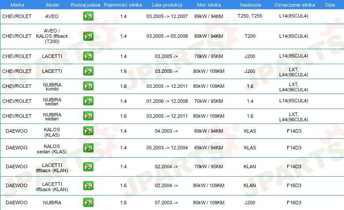Select the NUBIRA kombi model cell

52,87
